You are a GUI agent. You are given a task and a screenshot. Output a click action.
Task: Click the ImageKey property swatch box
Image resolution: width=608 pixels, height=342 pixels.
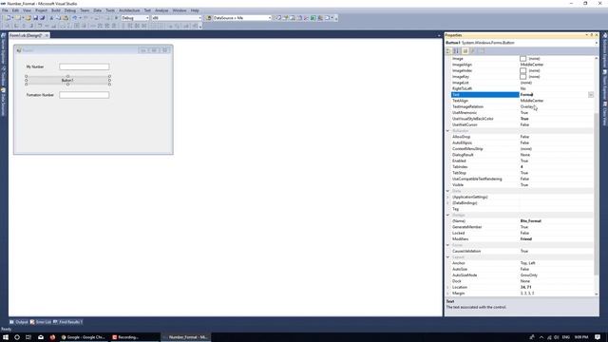[523, 77]
